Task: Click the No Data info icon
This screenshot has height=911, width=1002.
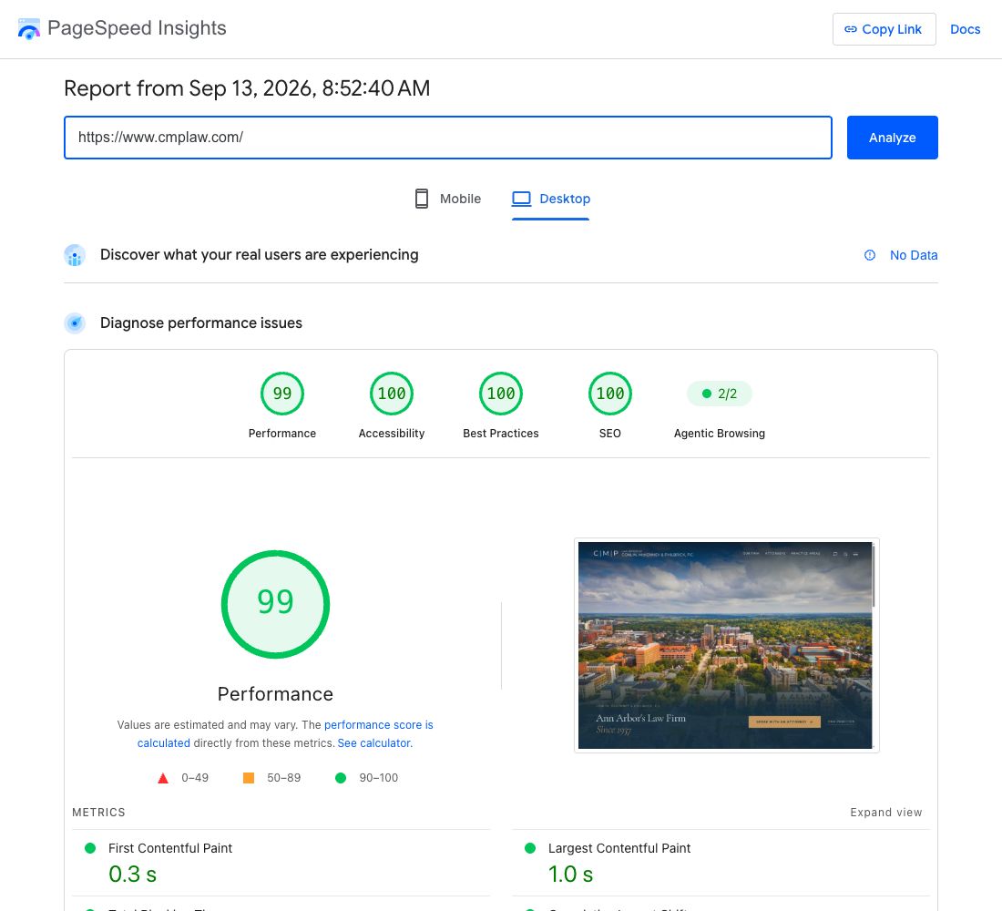Action: coord(870,255)
